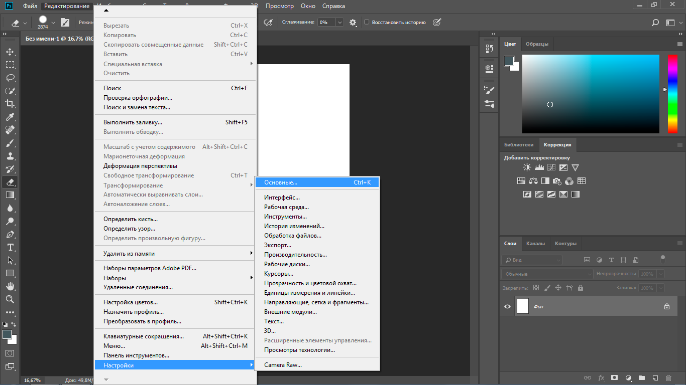Switch to Каналы tab
The height and width of the screenshot is (385, 686).
point(535,244)
